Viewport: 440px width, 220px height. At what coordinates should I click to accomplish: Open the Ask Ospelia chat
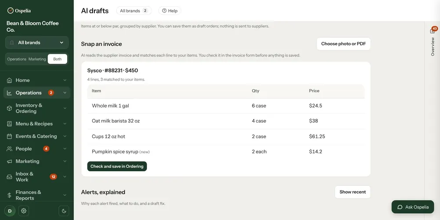[413, 207]
